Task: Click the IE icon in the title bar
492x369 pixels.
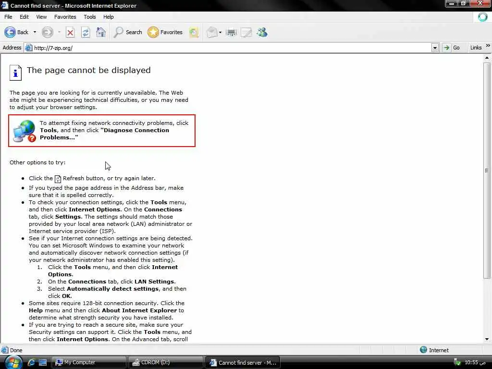Action: tap(4, 5)
